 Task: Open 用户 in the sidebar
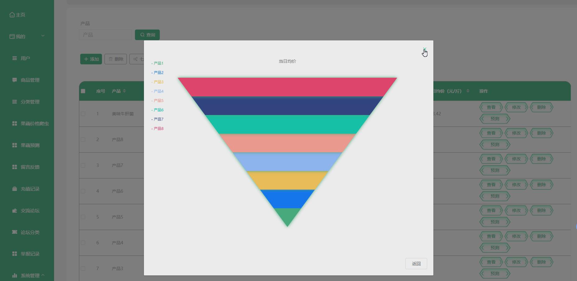[x=25, y=58]
